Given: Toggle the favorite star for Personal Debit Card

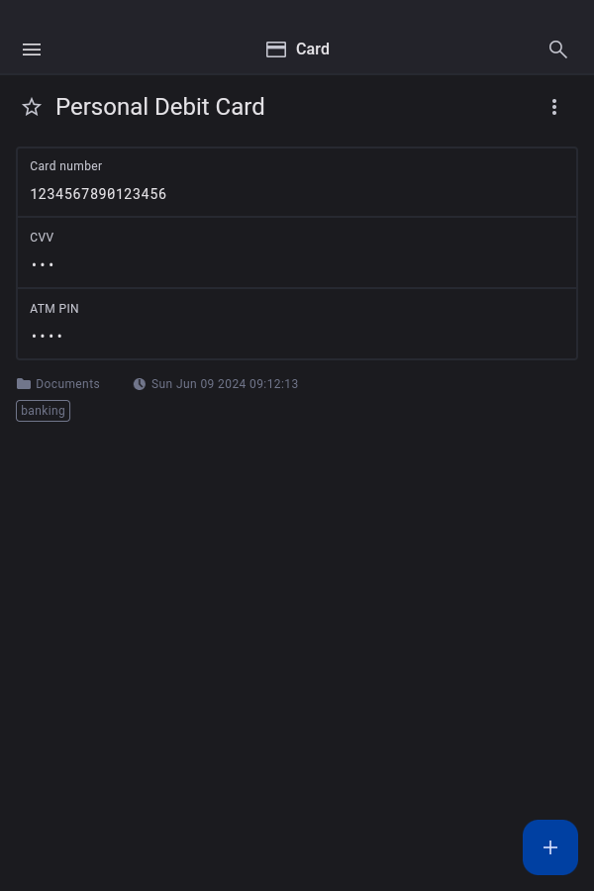Looking at the screenshot, I should point(32,107).
